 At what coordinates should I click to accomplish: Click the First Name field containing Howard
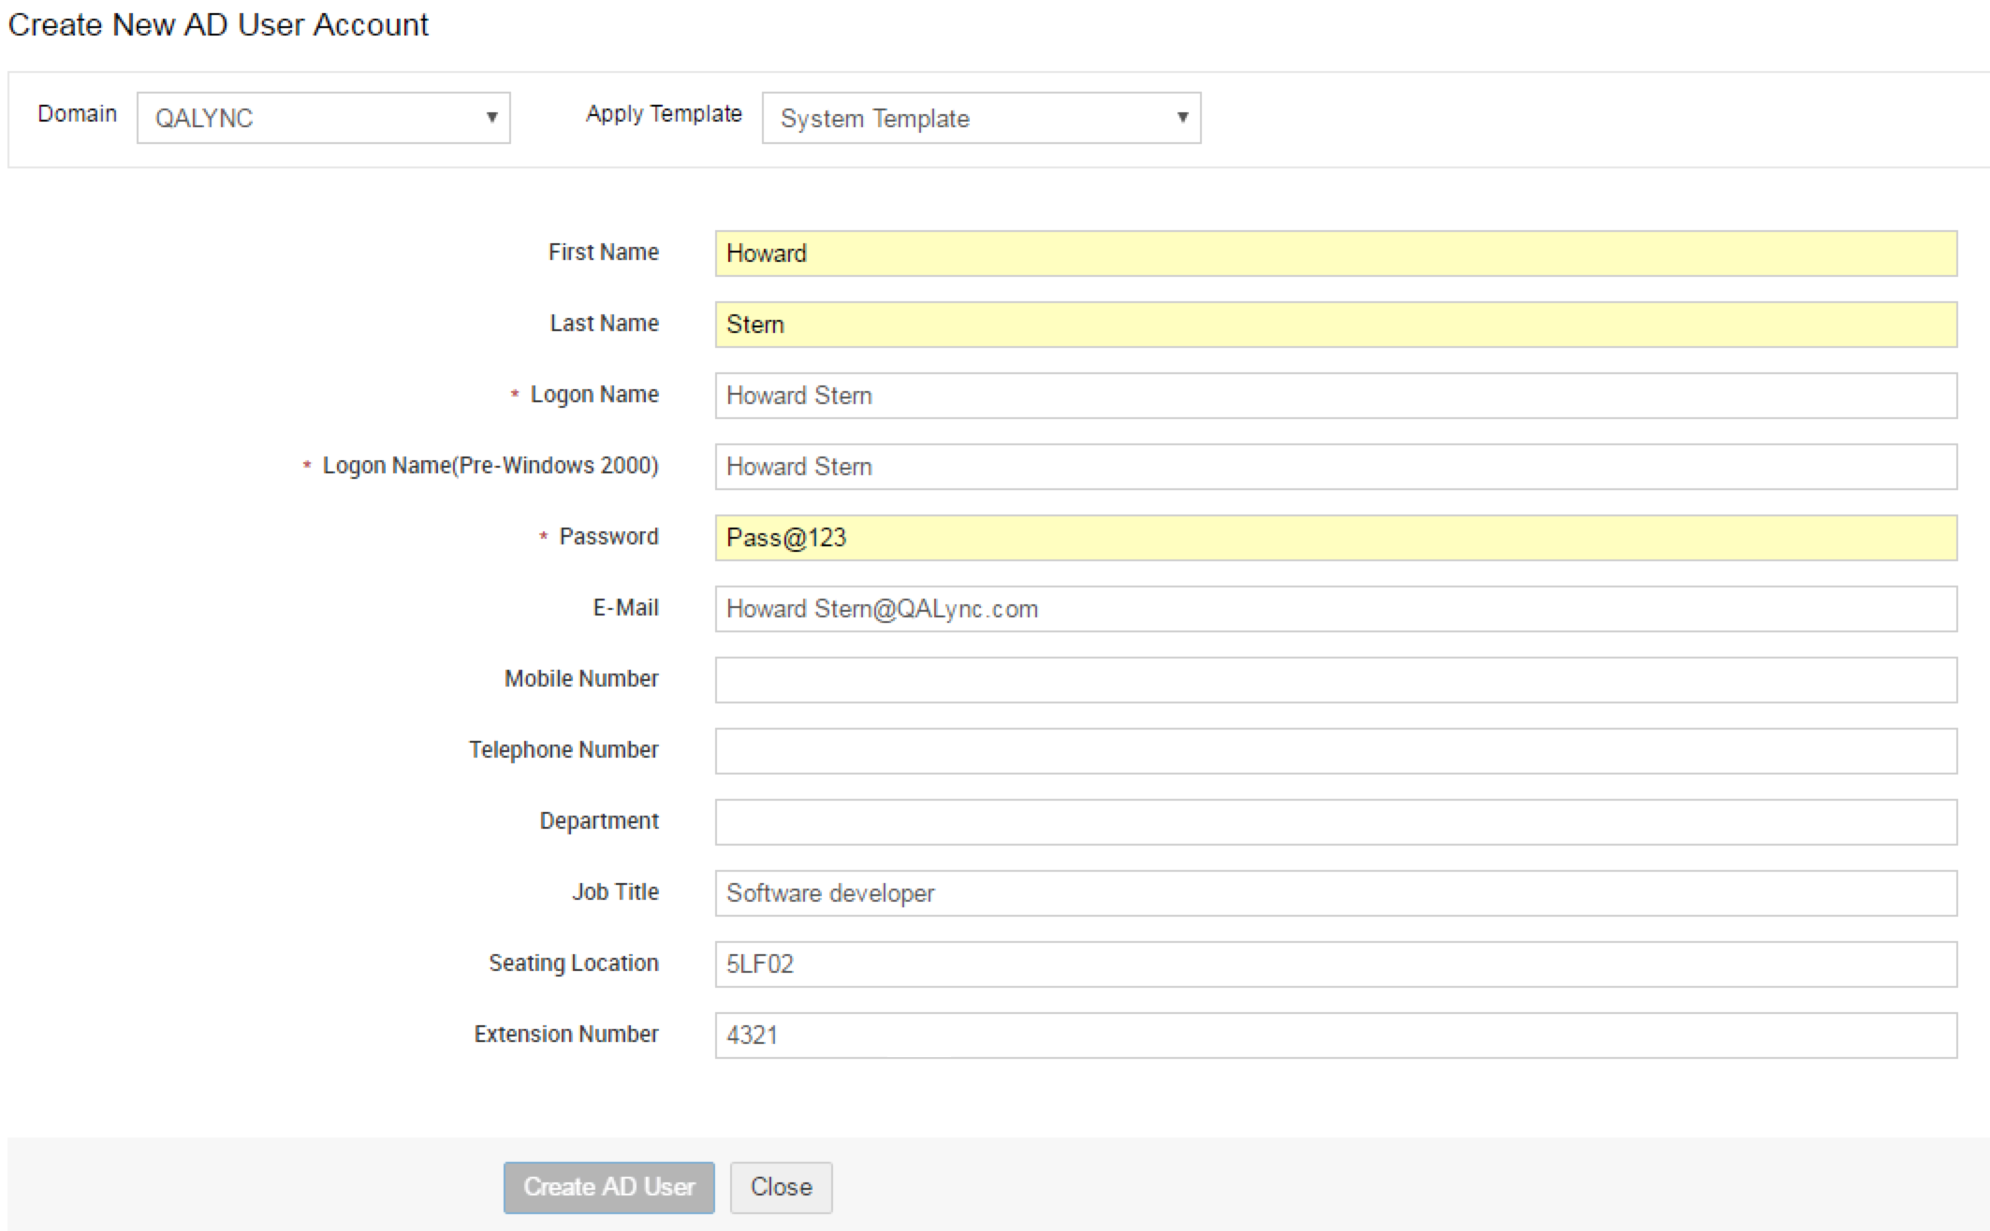pyautogui.click(x=1335, y=253)
